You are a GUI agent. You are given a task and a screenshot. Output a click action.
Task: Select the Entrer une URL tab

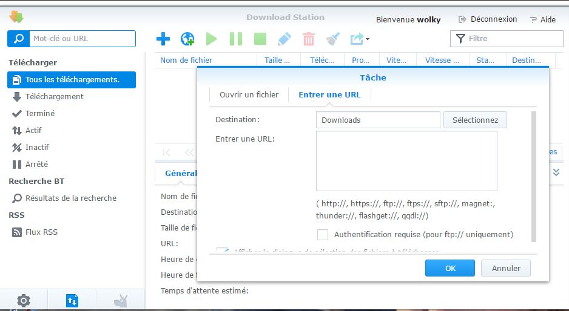pos(329,95)
